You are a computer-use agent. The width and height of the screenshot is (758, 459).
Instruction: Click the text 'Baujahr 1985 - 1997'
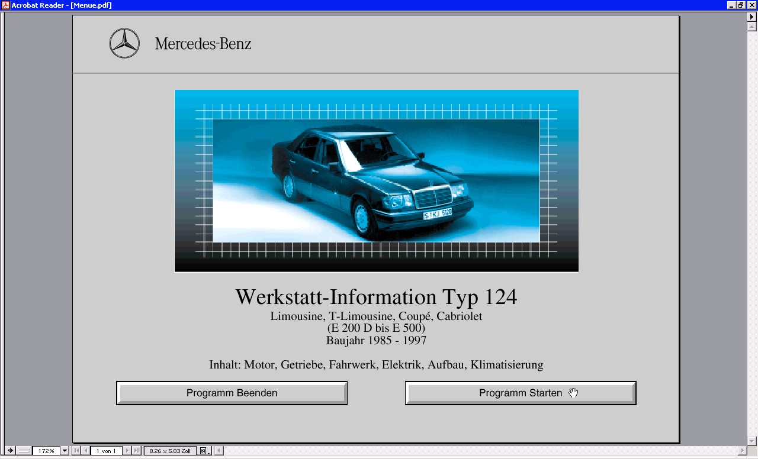(376, 340)
